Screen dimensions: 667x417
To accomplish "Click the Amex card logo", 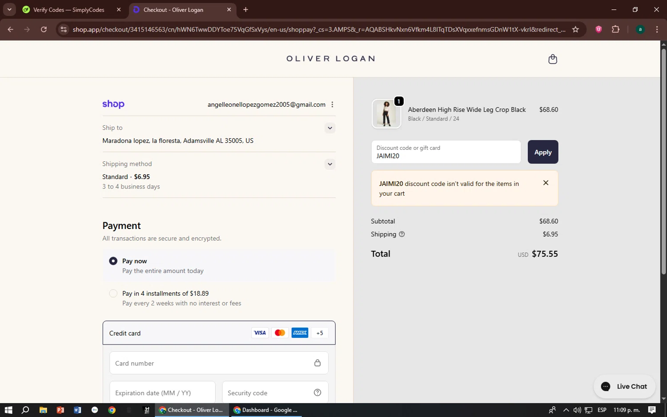I will [x=300, y=333].
